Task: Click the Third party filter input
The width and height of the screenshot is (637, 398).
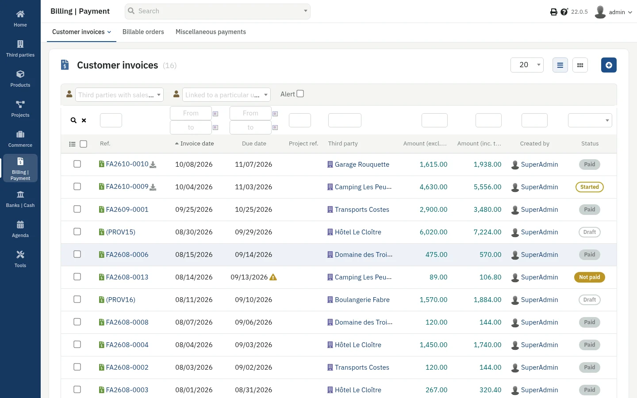Action: click(x=345, y=120)
